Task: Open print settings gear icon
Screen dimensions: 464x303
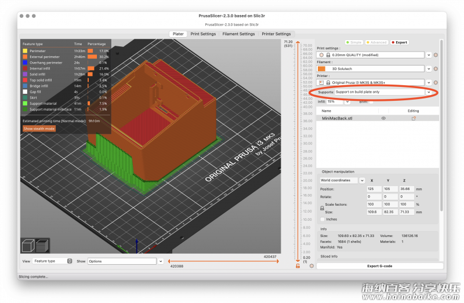Action: pos(436,55)
